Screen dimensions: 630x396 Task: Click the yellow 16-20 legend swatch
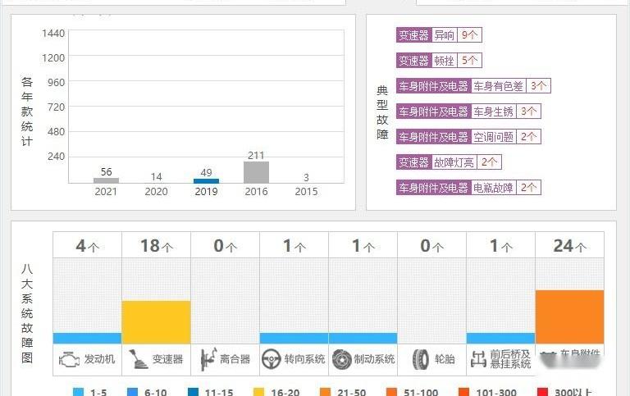261,392
